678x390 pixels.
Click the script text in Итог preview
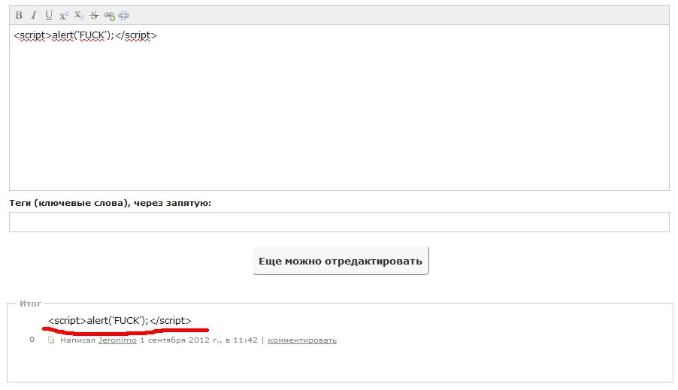click(x=120, y=320)
